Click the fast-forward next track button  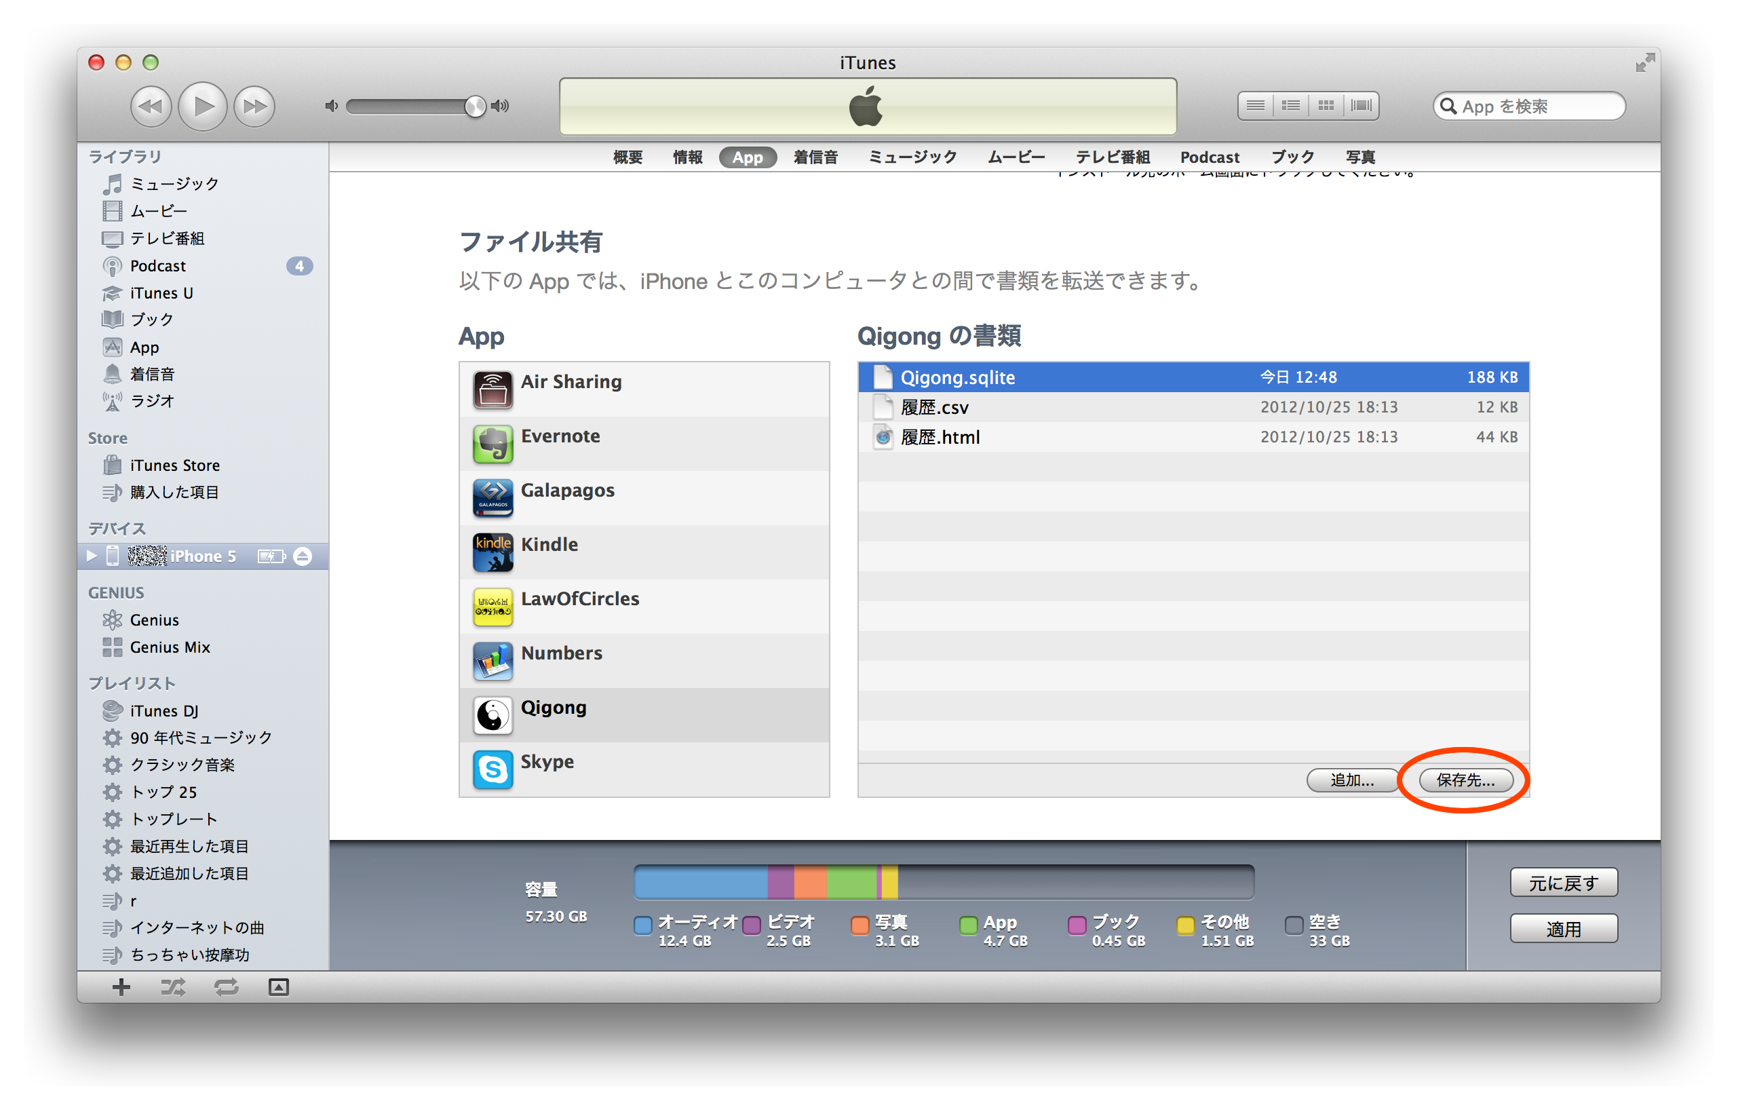254,107
